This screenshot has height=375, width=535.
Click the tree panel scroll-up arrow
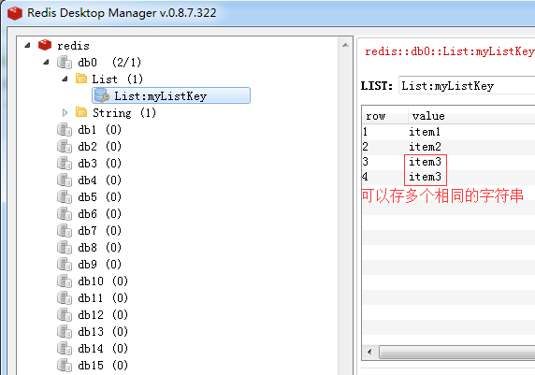click(x=345, y=45)
